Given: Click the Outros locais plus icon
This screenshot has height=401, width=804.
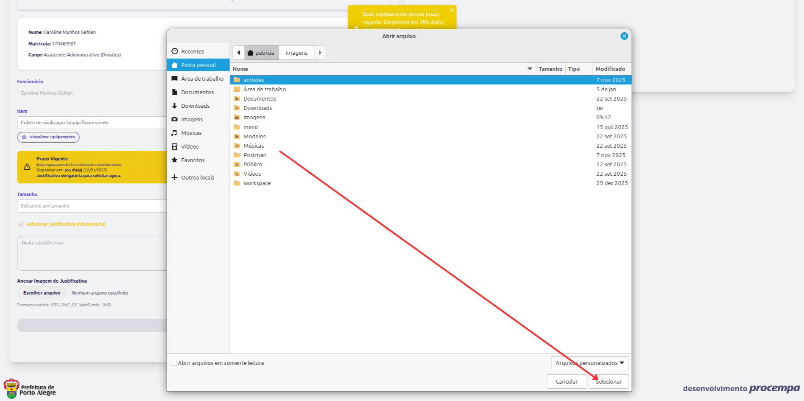Looking at the screenshot, I should (x=174, y=177).
